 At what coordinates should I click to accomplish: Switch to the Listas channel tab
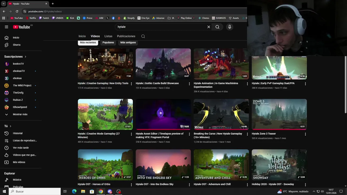click(108, 36)
